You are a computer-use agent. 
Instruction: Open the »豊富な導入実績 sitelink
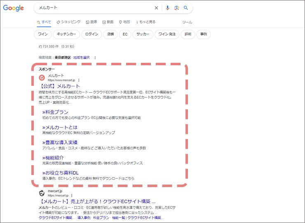60,142
